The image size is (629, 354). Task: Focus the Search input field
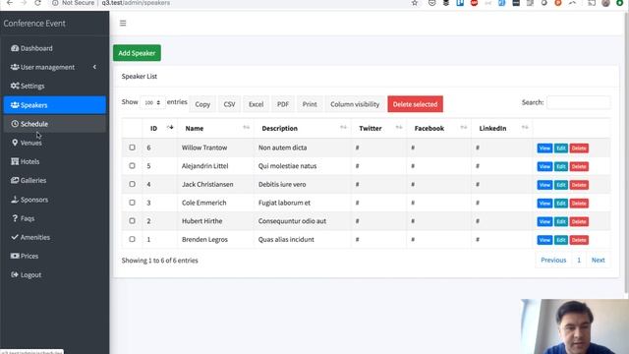[579, 102]
